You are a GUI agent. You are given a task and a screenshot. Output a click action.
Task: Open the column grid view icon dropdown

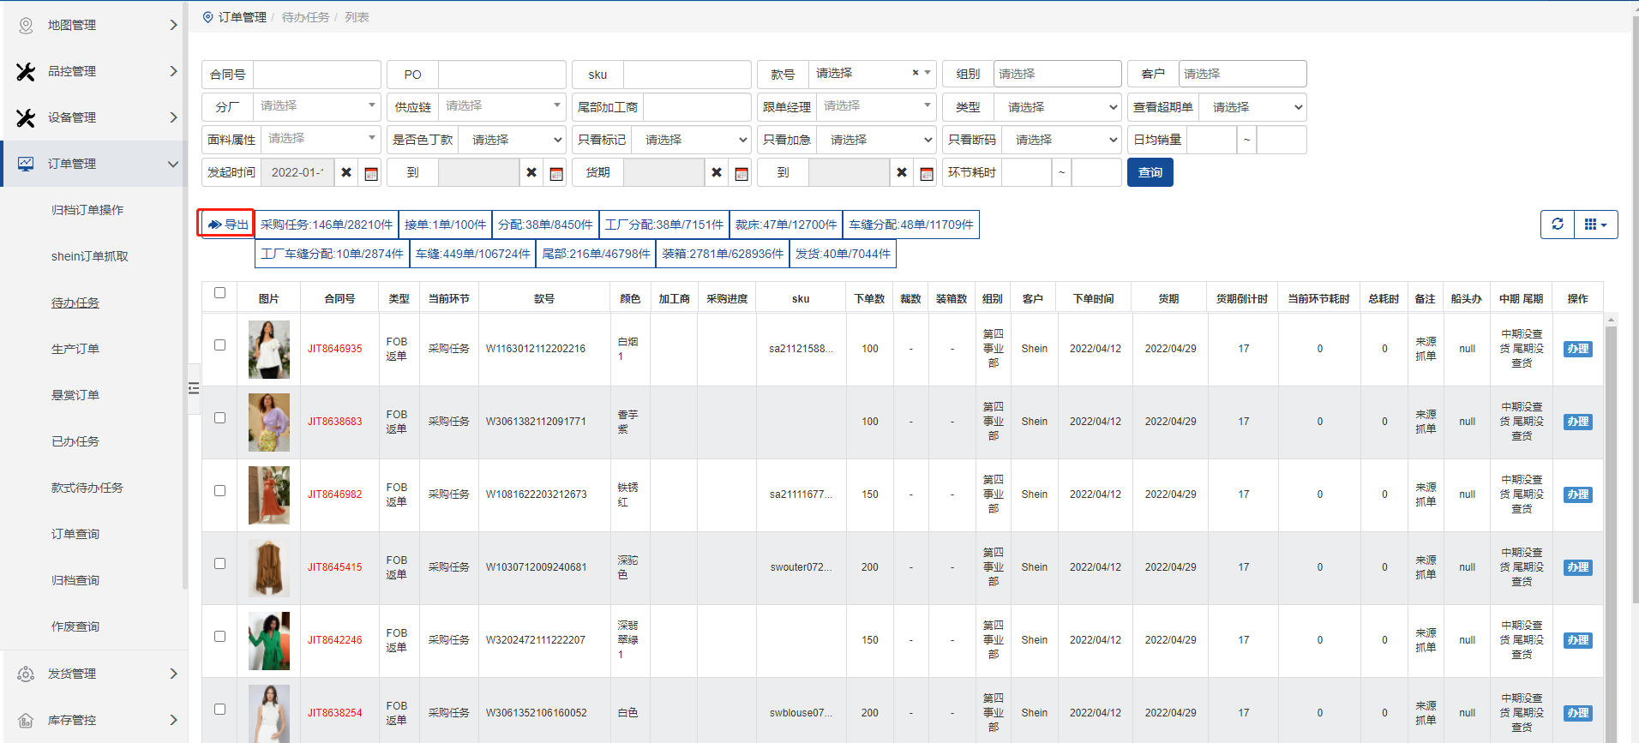(x=1595, y=225)
